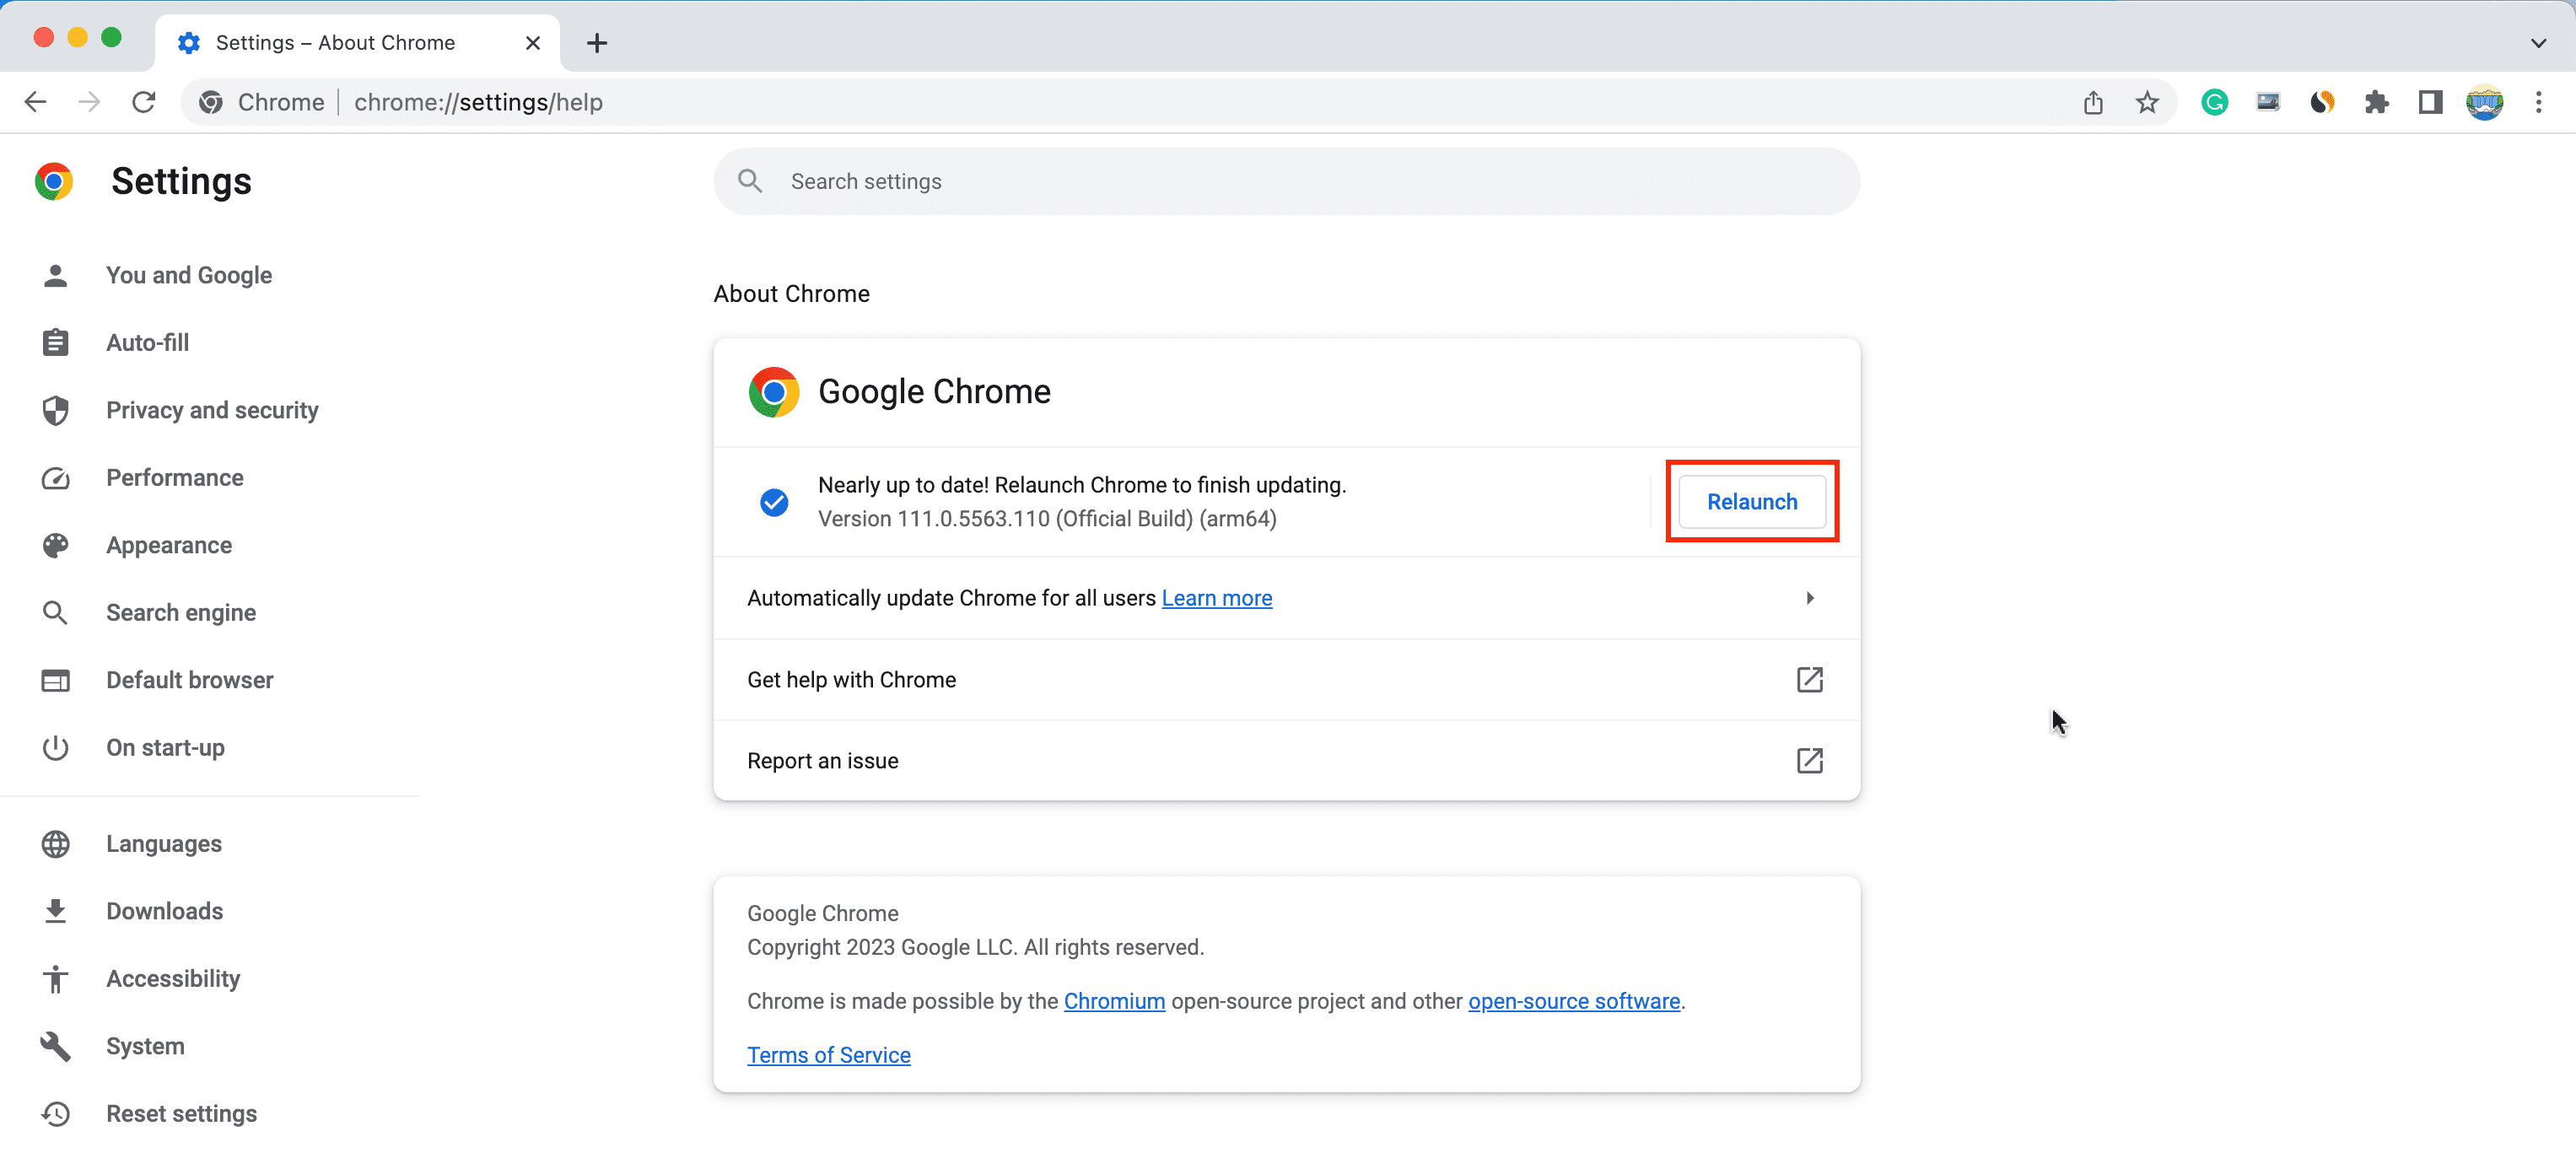
Task: Open Languages settings section
Action: tap(163, 843)
